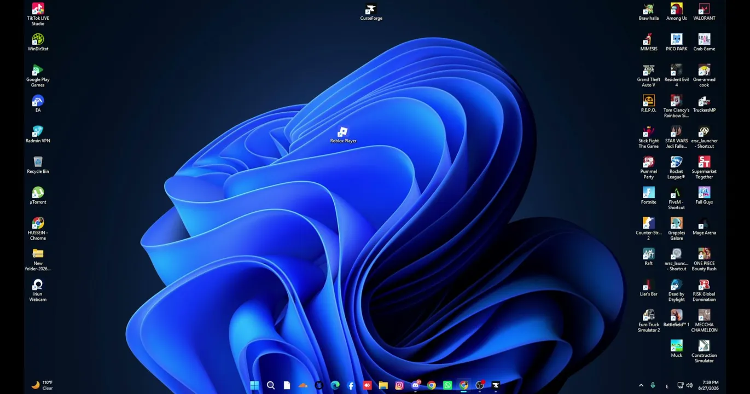Select the µTorrent desktop icon

click(x=38, y=195)
